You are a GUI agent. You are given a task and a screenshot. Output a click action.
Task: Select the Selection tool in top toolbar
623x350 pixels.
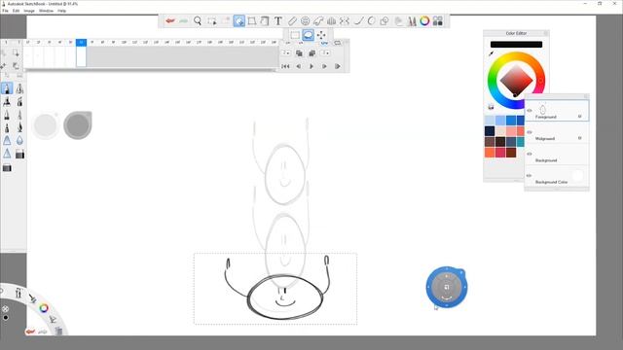tap(212, 21)
